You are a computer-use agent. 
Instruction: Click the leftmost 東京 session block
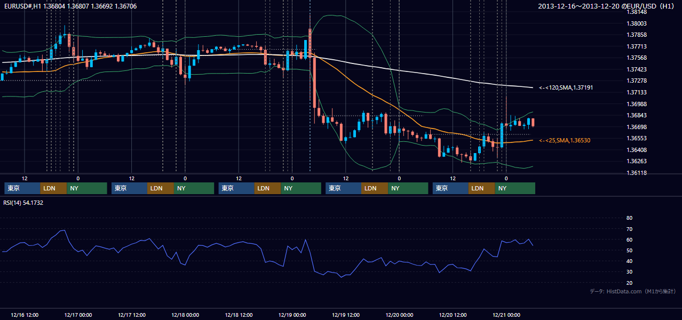click(x=22, y=188)
